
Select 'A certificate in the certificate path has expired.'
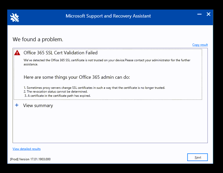(57, 96)
